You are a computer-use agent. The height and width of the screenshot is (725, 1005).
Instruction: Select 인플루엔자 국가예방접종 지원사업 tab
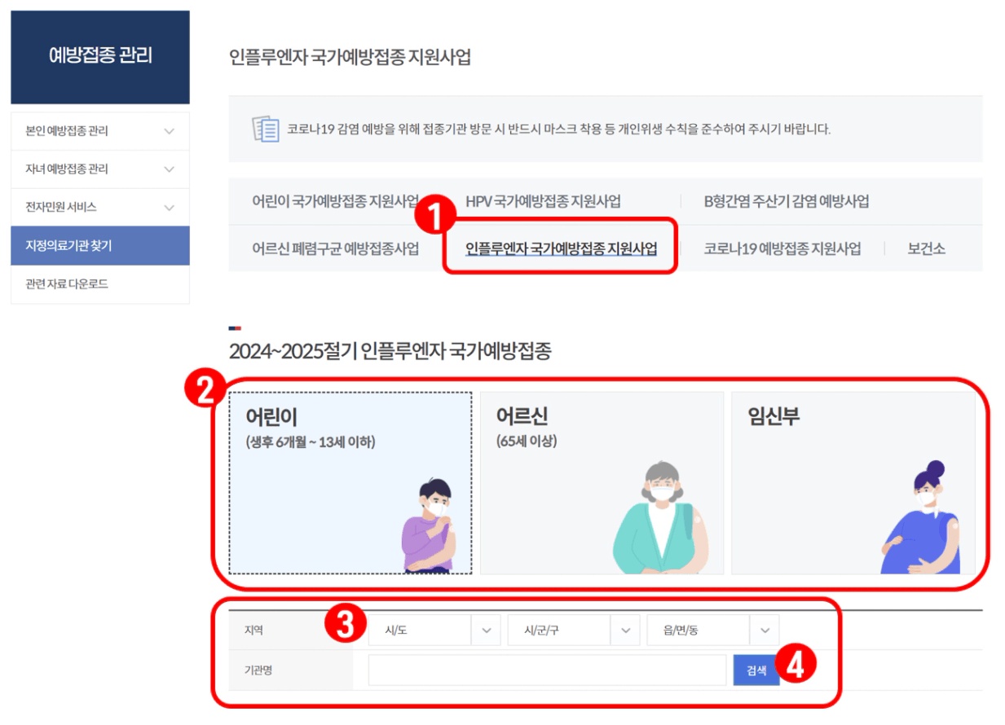(x=561, y=248)
